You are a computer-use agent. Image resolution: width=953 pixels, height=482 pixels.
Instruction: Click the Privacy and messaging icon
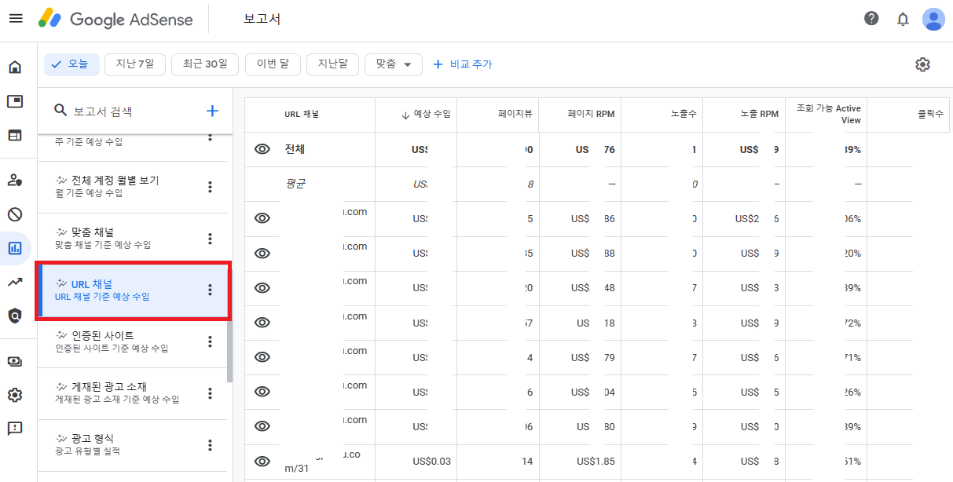click(16, 180)
